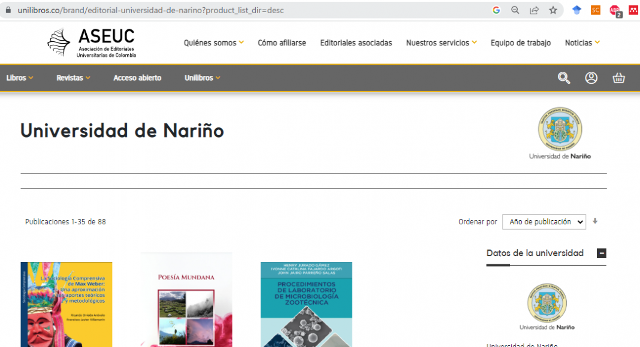Expand the Libros menu
Viewport: 640px width, 347px height.
pyautogui.click(x=20, y=78)
